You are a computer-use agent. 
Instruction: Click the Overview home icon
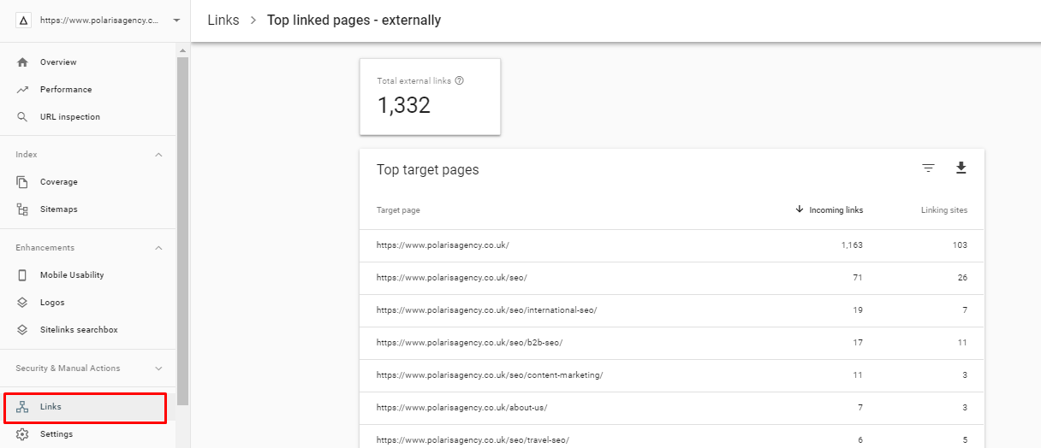coord(22,62)
